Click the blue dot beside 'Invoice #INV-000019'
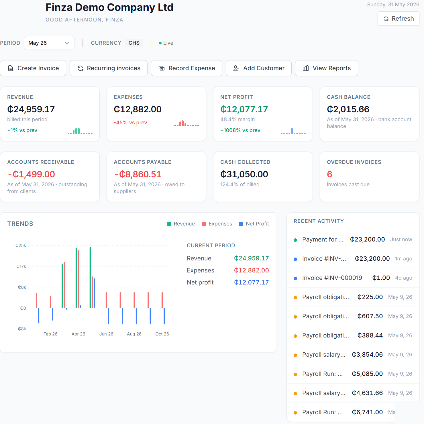This screenshot has width=424, height=424. [x=295, y=278]
